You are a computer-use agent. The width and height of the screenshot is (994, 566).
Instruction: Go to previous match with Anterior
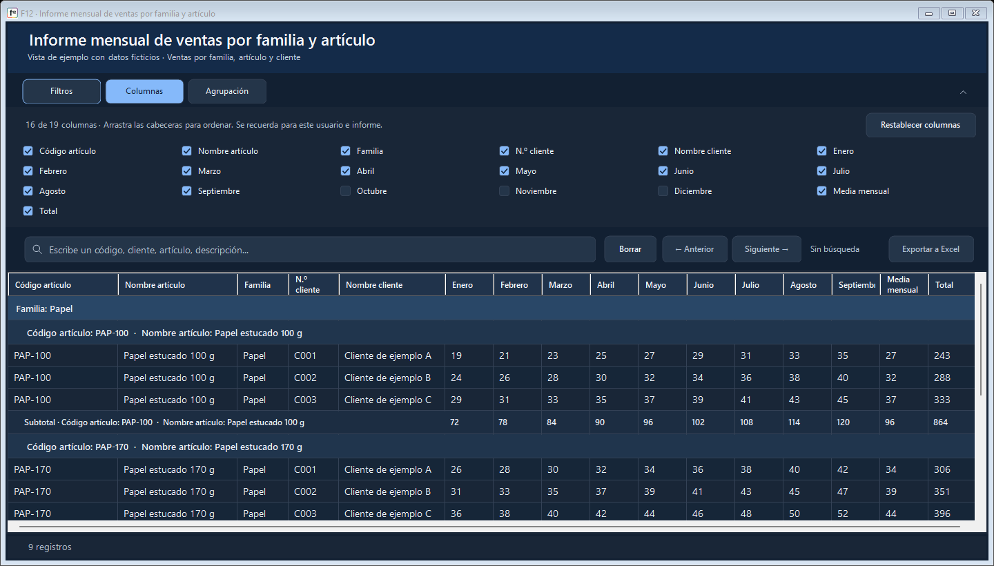point(694,249)
